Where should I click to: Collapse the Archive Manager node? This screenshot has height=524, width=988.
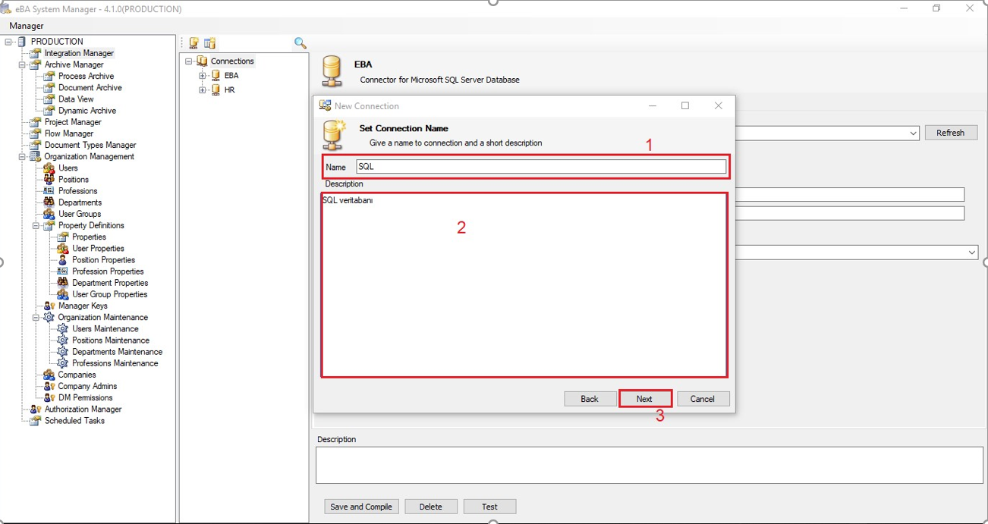point(22,64)
